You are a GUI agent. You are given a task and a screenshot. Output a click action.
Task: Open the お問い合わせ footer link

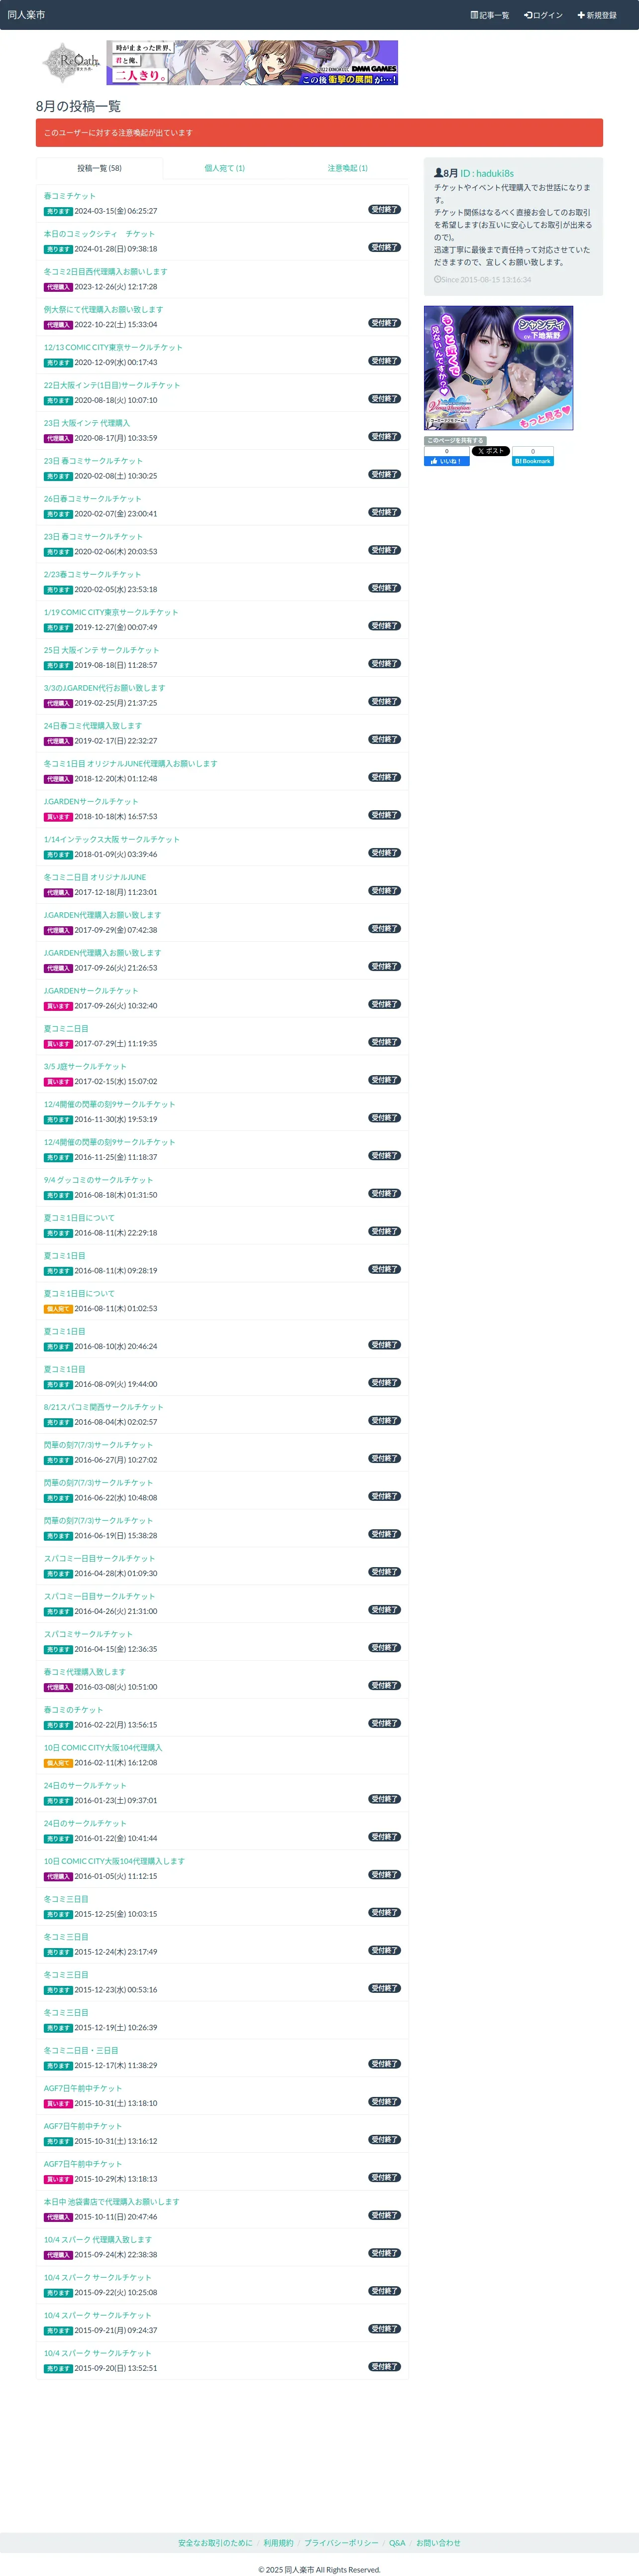[x=438, y=2542]
